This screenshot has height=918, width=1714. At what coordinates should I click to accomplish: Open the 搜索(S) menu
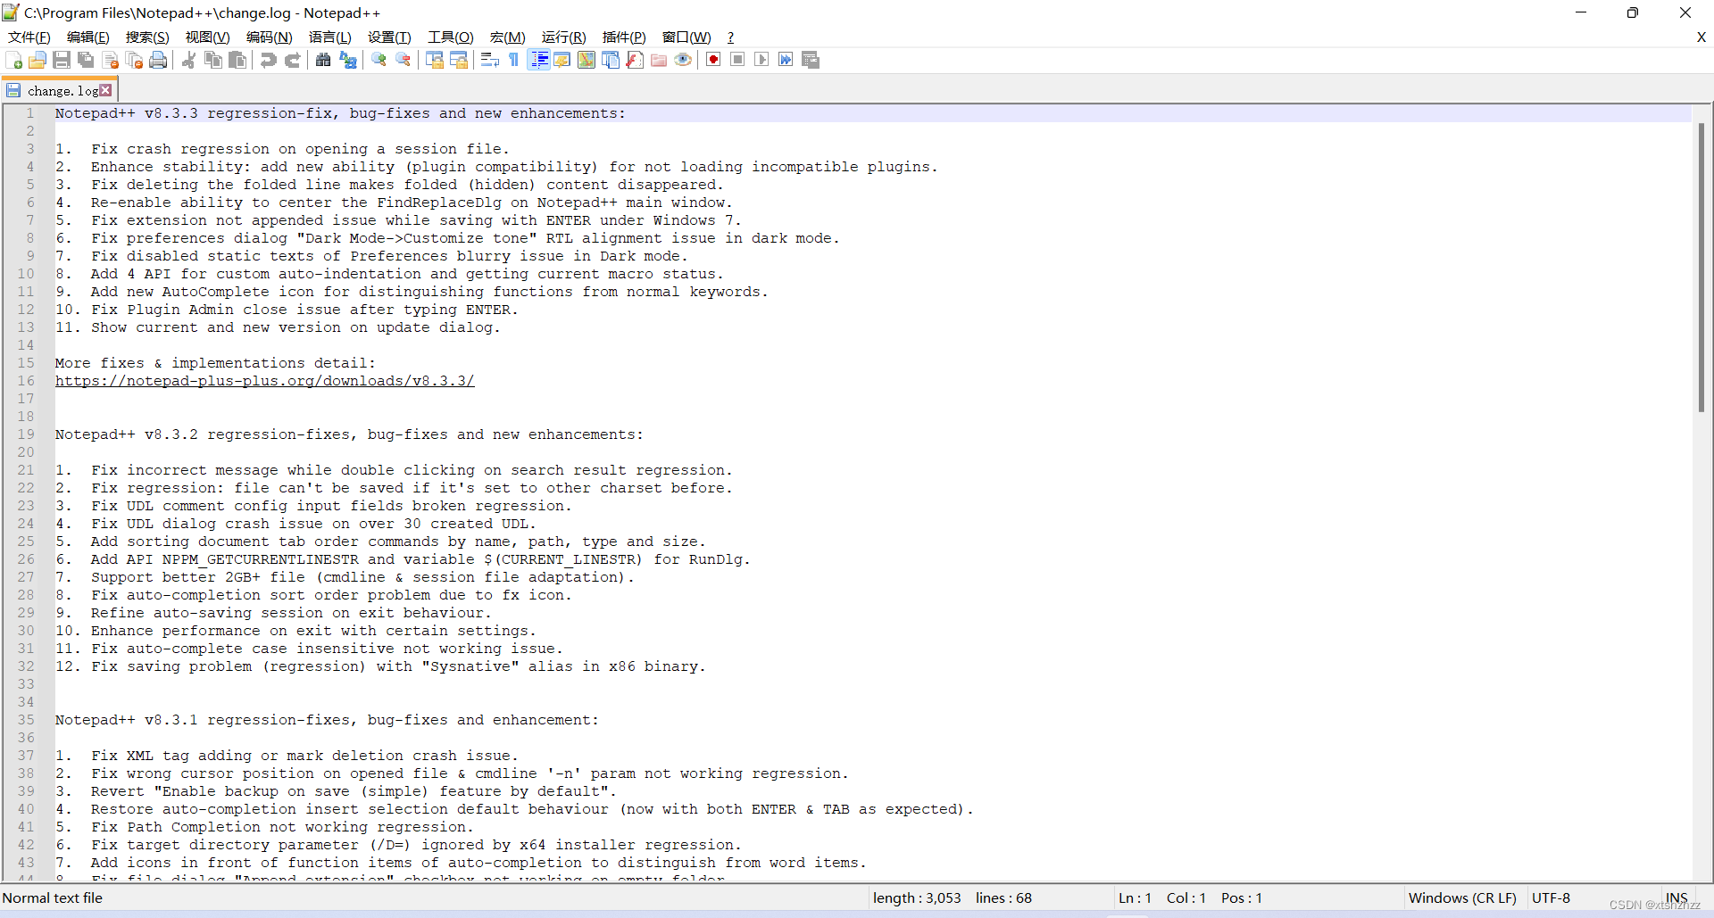click(x=147, y=37)
